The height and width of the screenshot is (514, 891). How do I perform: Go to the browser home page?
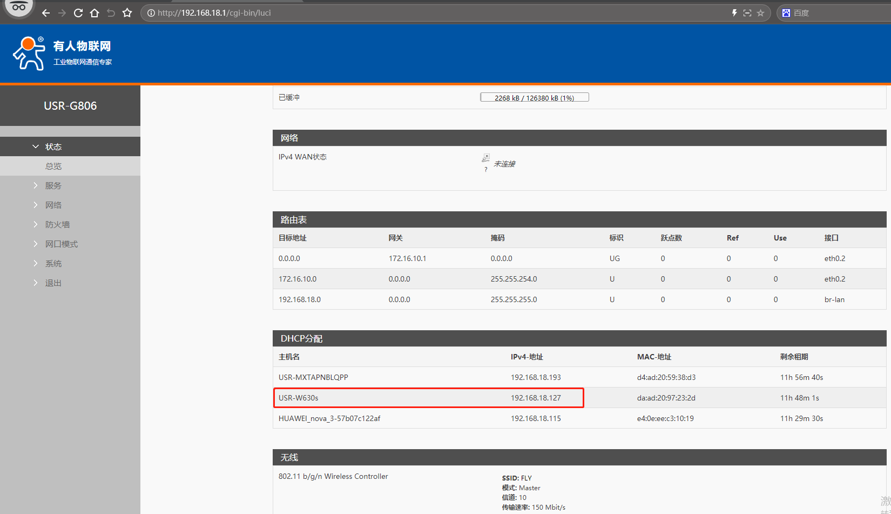coord(94,13)
